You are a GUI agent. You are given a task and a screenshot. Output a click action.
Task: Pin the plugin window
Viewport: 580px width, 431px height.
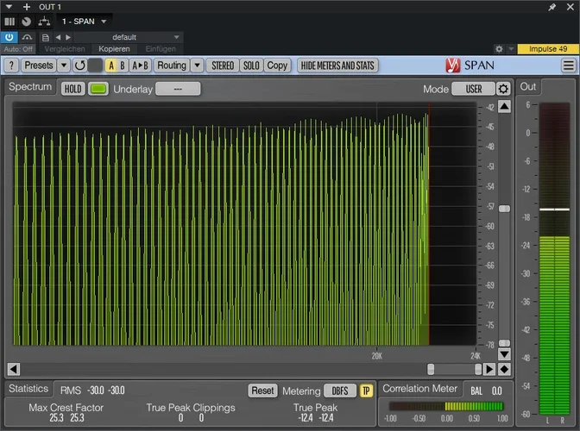552,7
